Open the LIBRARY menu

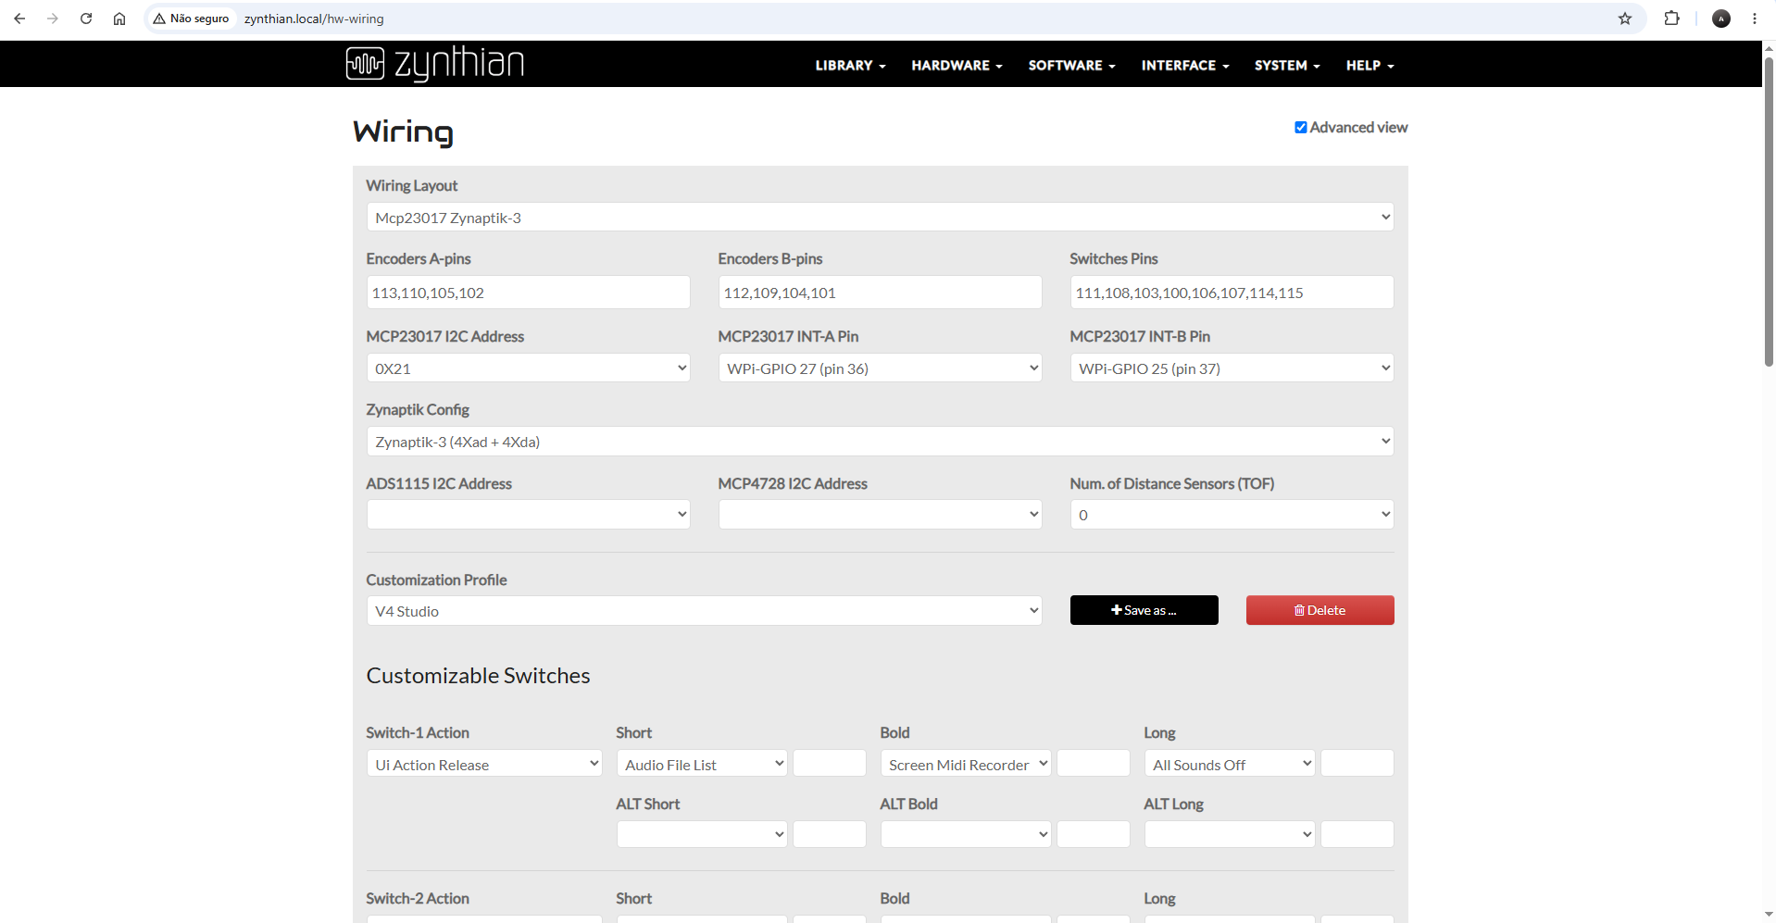[850, 66]
